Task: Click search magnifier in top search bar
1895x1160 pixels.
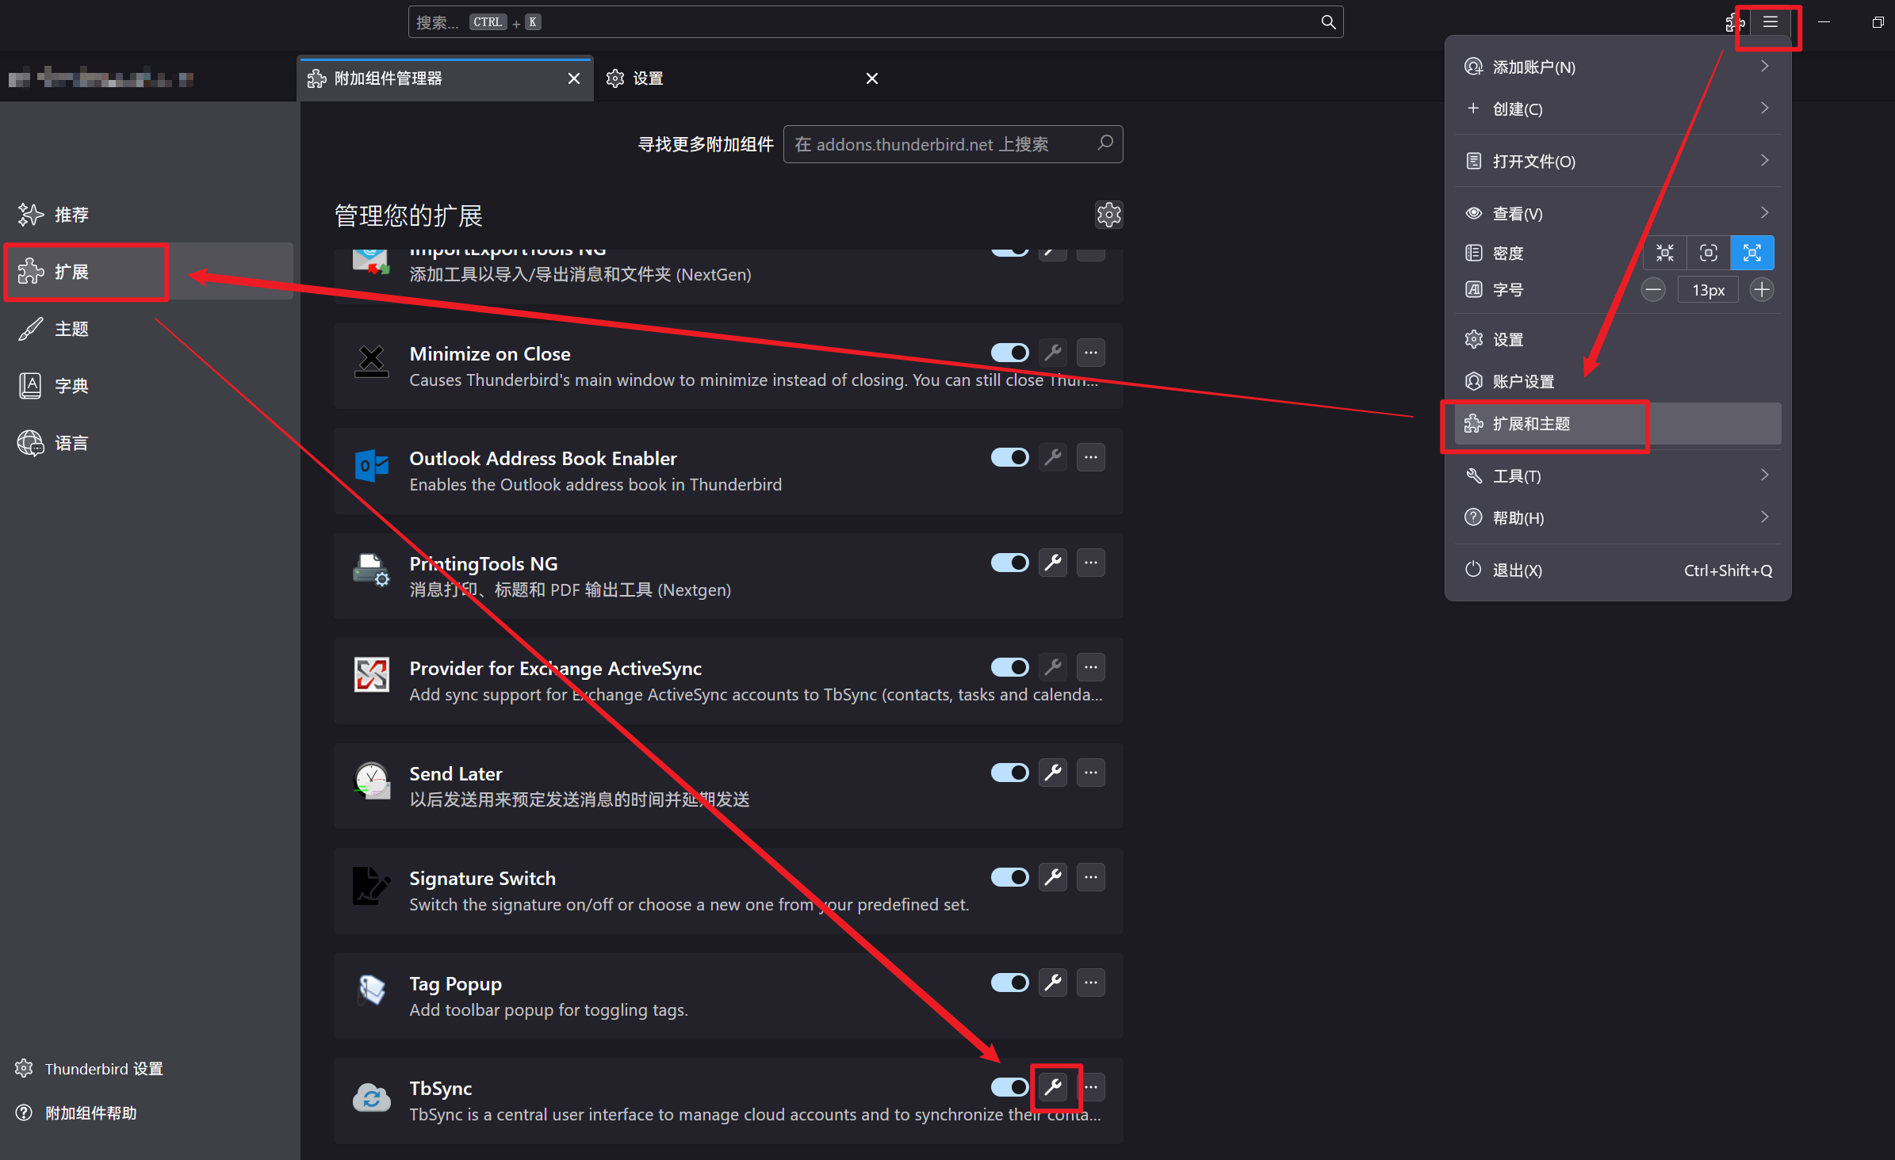Action: point(1328,22)
